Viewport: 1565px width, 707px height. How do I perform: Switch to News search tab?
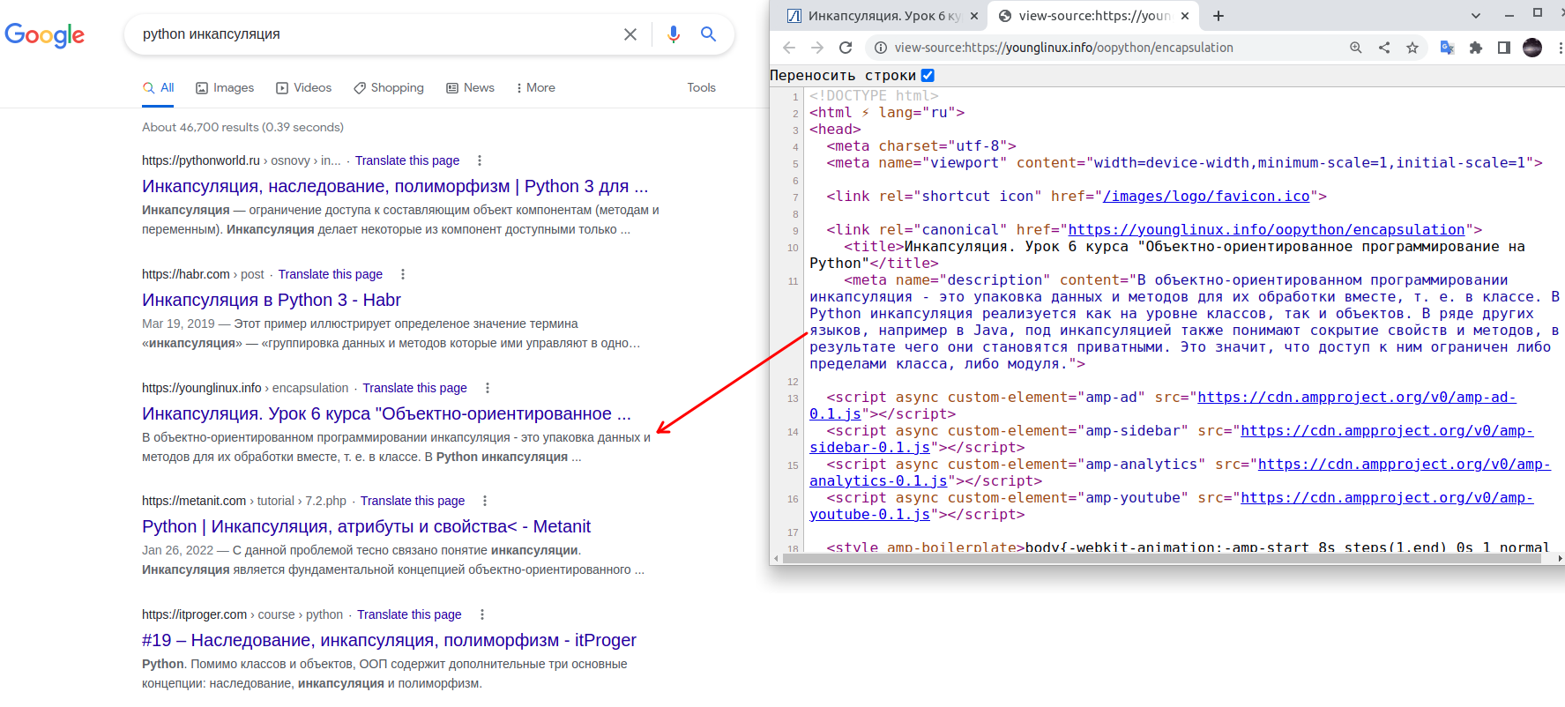pos(470,87)
